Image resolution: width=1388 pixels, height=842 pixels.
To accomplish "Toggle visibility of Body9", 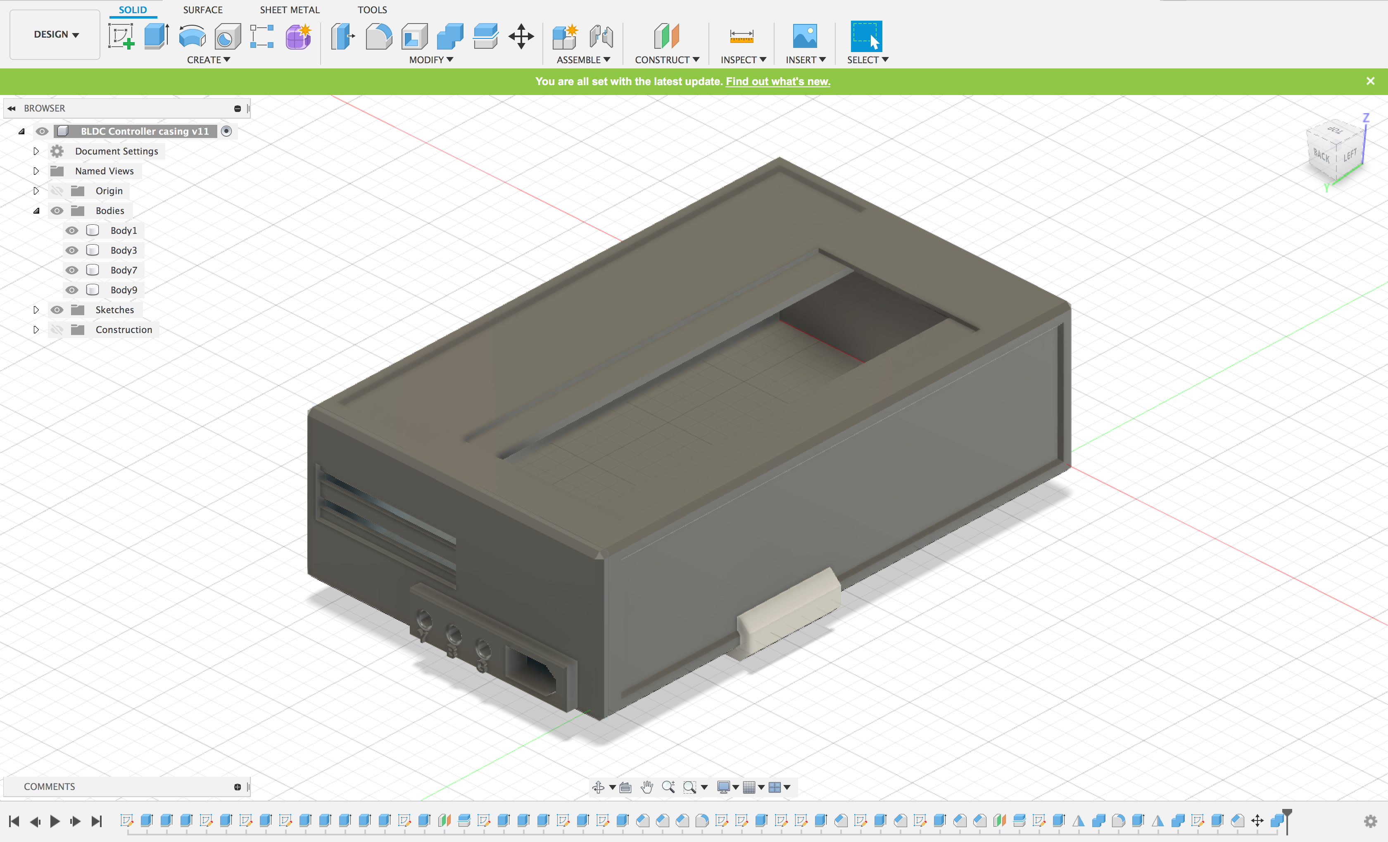I will pos(71,290).
